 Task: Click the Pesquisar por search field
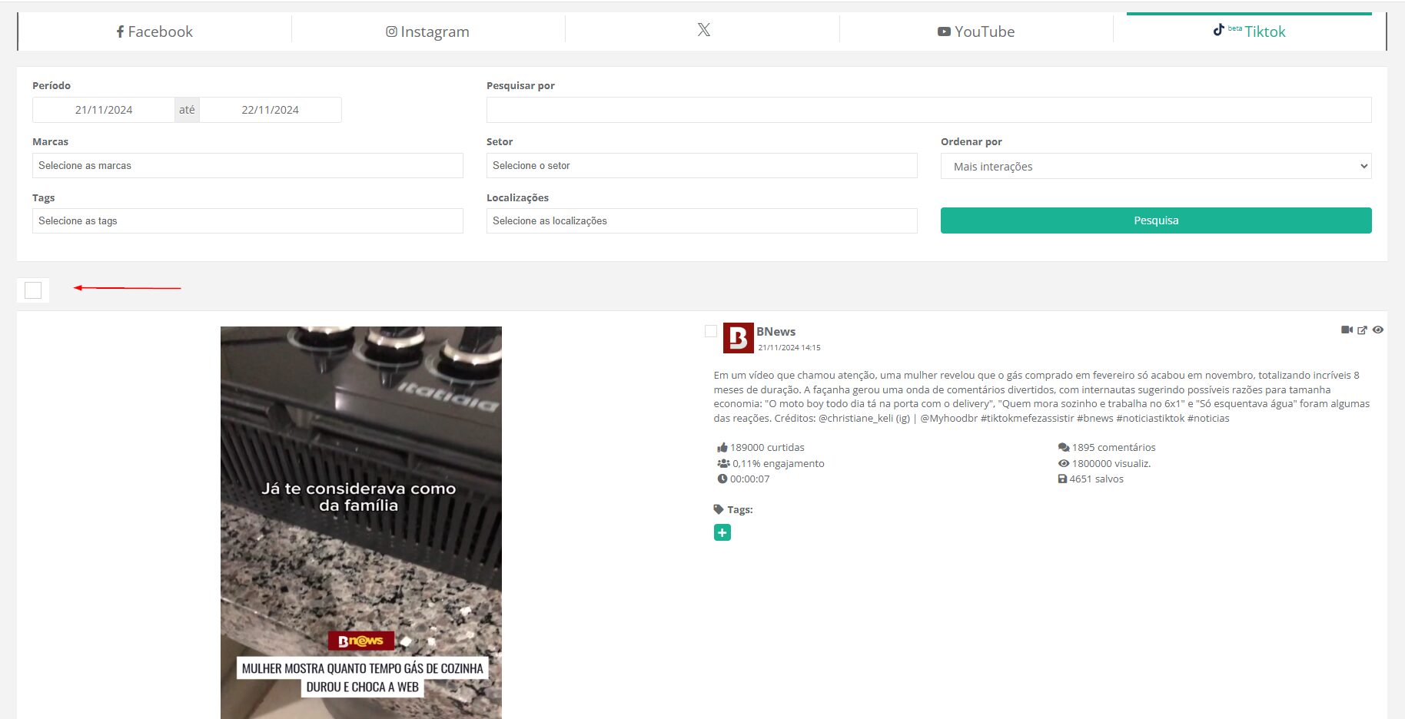928,110
